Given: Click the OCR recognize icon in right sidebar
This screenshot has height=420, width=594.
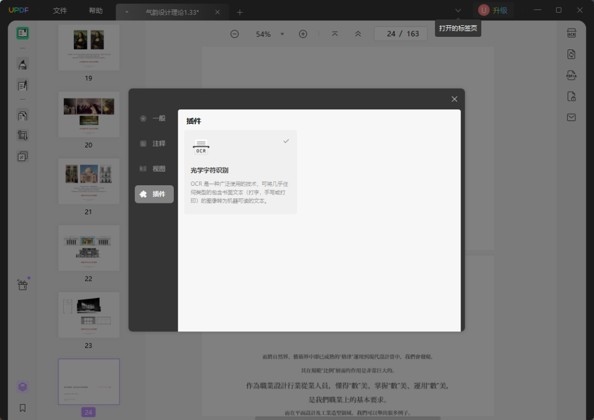Looking at the screenshot, I should coord(571,33).
